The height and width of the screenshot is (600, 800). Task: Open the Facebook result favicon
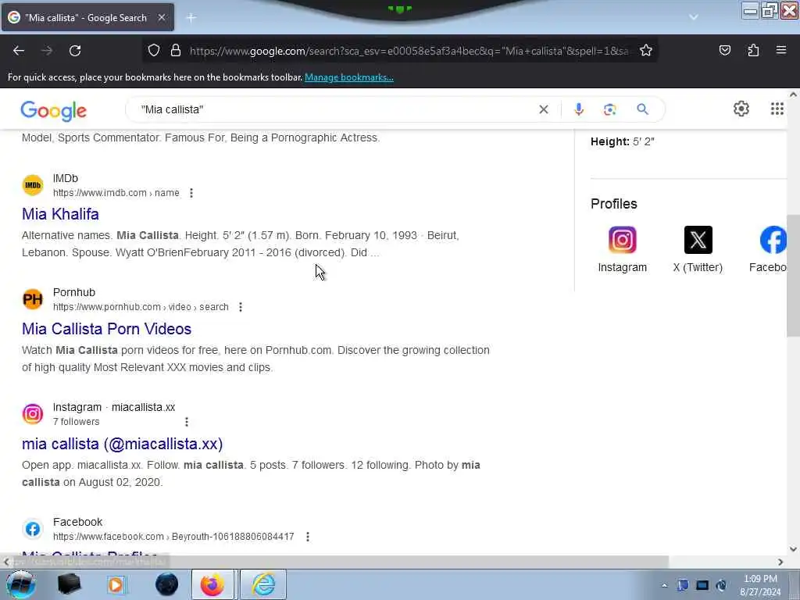pyautogui.click(x=33, y=529)
